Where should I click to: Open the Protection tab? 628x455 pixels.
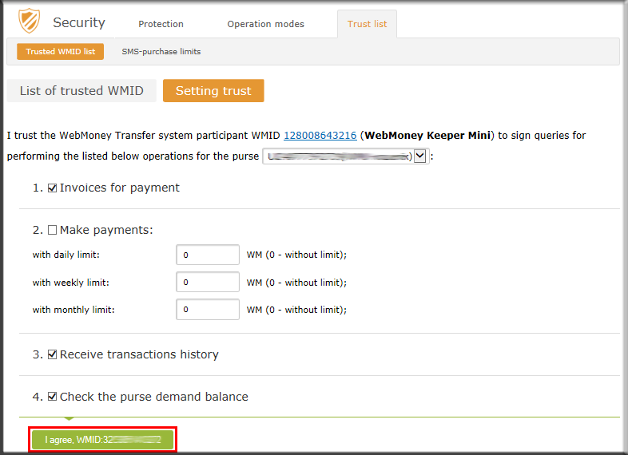(x=161, y=24)
